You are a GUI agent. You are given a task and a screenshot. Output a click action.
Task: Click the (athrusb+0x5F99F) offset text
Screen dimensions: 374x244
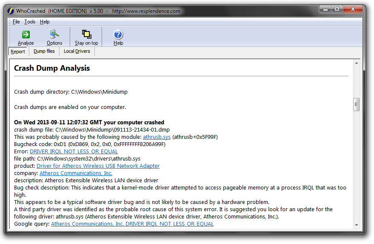195,137
